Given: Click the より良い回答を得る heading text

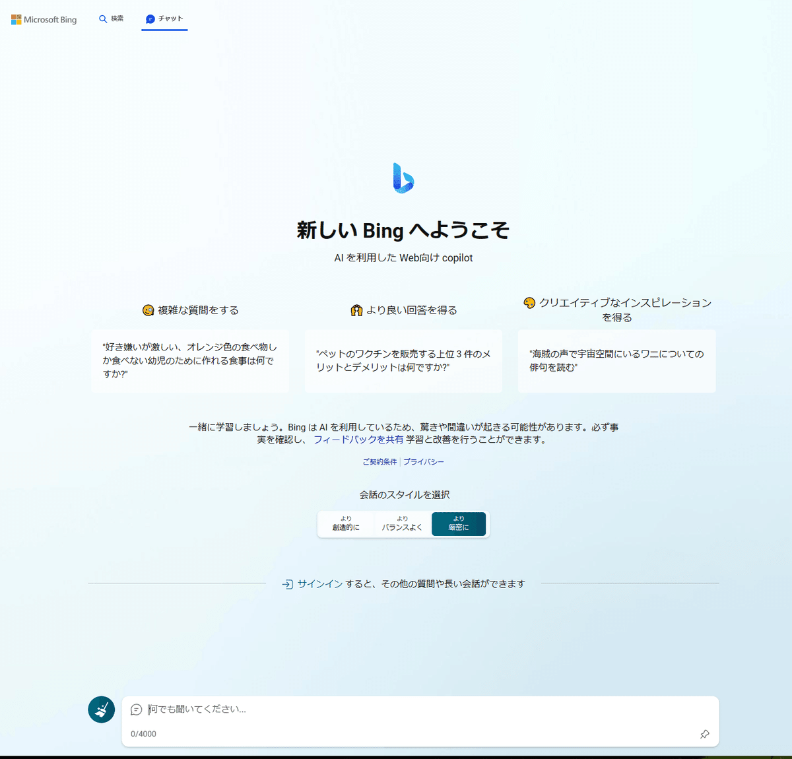Looking at the screenshot, I should [x=412, y=310].
